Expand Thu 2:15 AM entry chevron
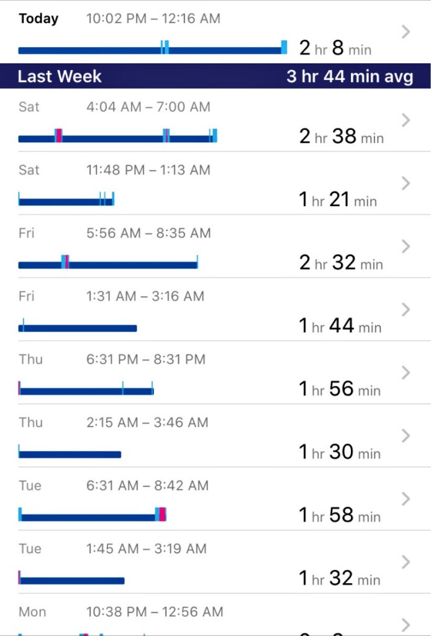Screen dimensions: 431x636 (406, 436)
